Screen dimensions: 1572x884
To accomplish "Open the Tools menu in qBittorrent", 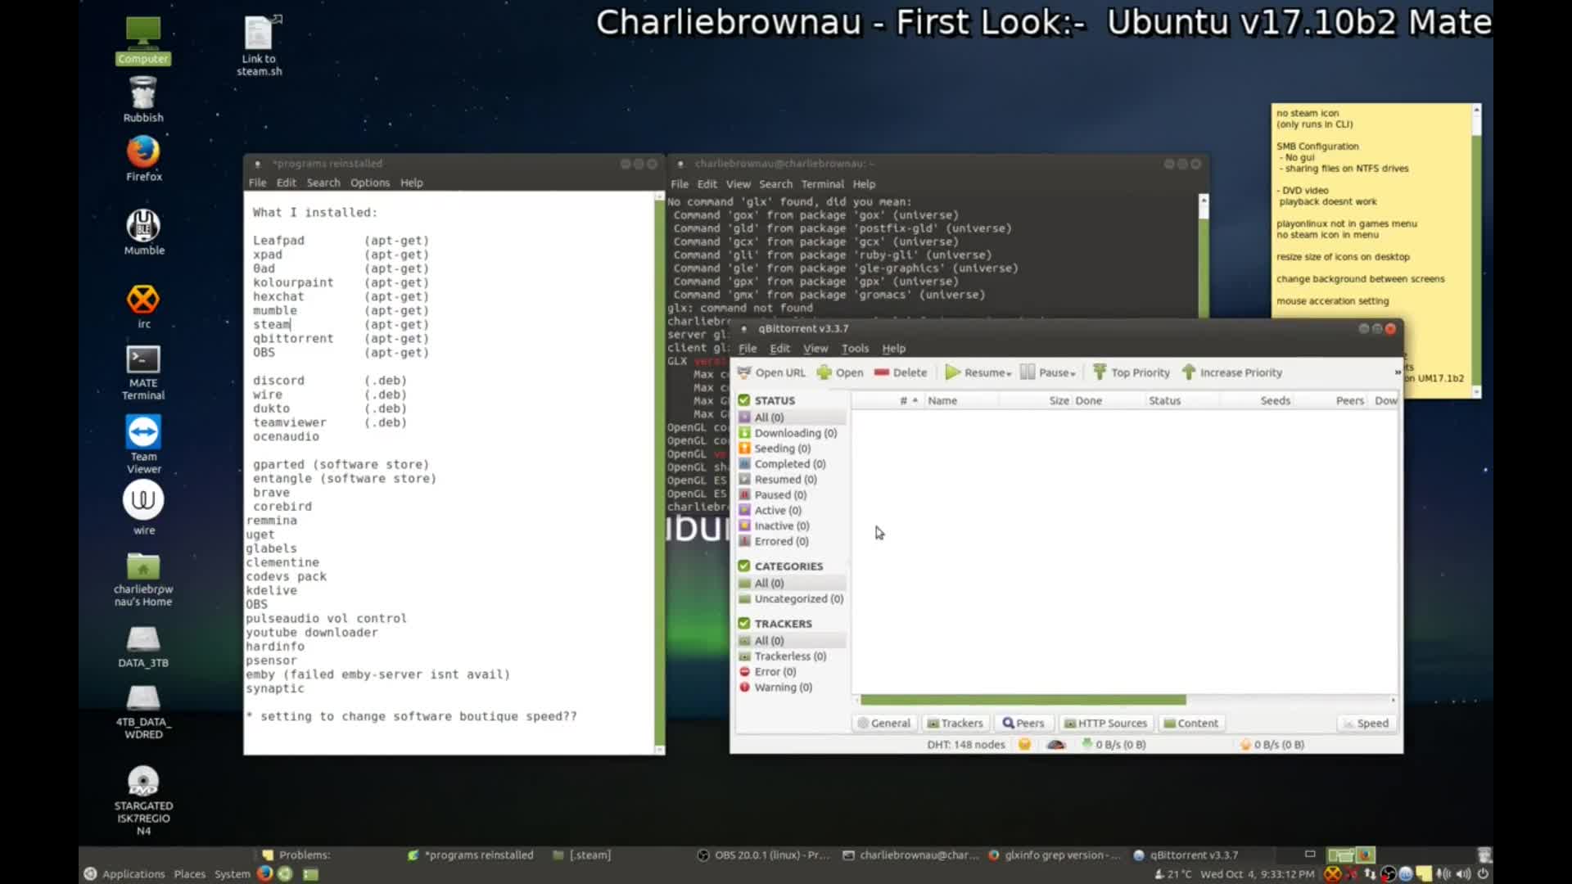I will [855, 348].
